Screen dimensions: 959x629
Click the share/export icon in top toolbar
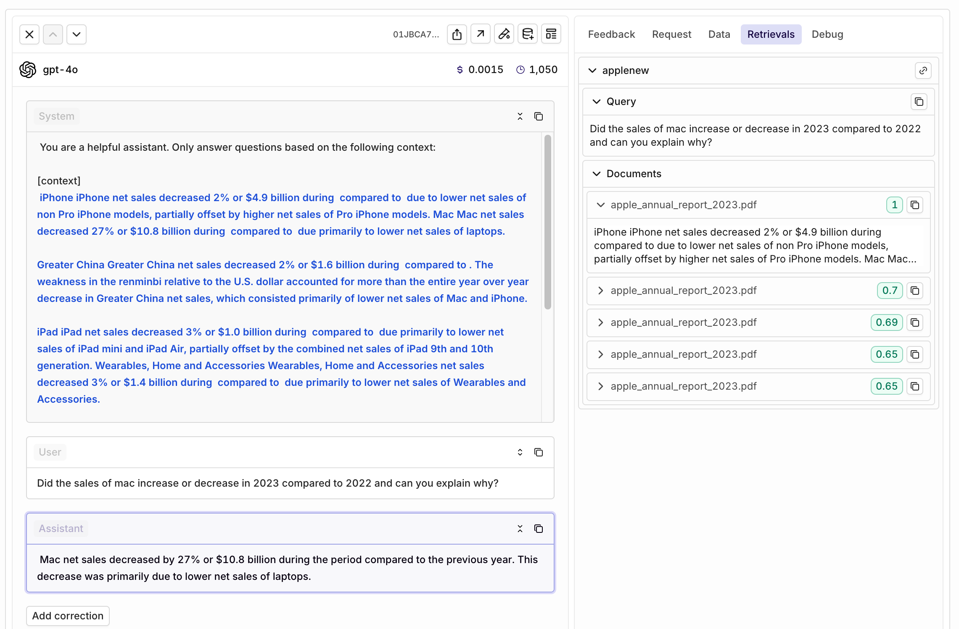coord(457,34)
